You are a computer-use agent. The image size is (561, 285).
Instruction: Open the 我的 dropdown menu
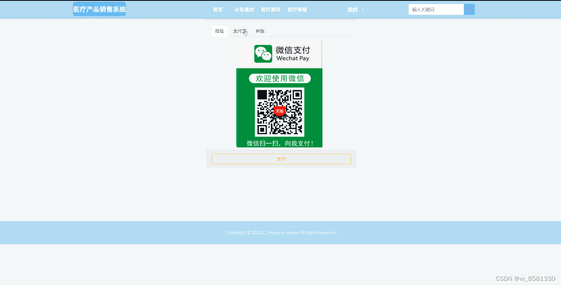[355, 10]
